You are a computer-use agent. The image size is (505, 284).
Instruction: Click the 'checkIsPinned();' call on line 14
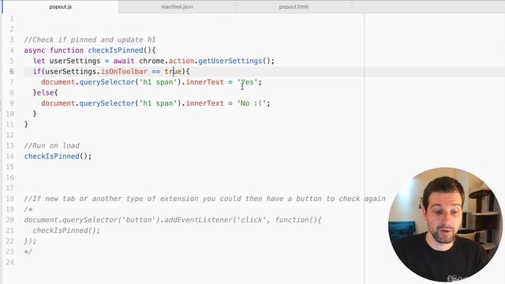[58, 156]
